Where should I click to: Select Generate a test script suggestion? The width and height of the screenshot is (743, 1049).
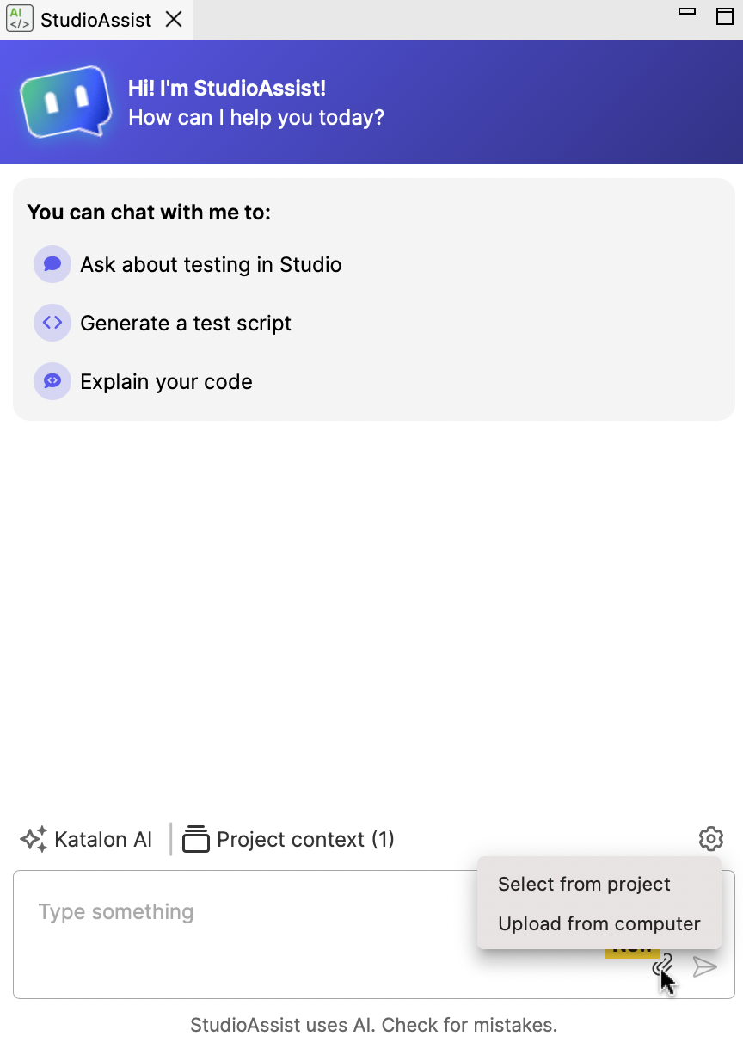pos(186,323)
